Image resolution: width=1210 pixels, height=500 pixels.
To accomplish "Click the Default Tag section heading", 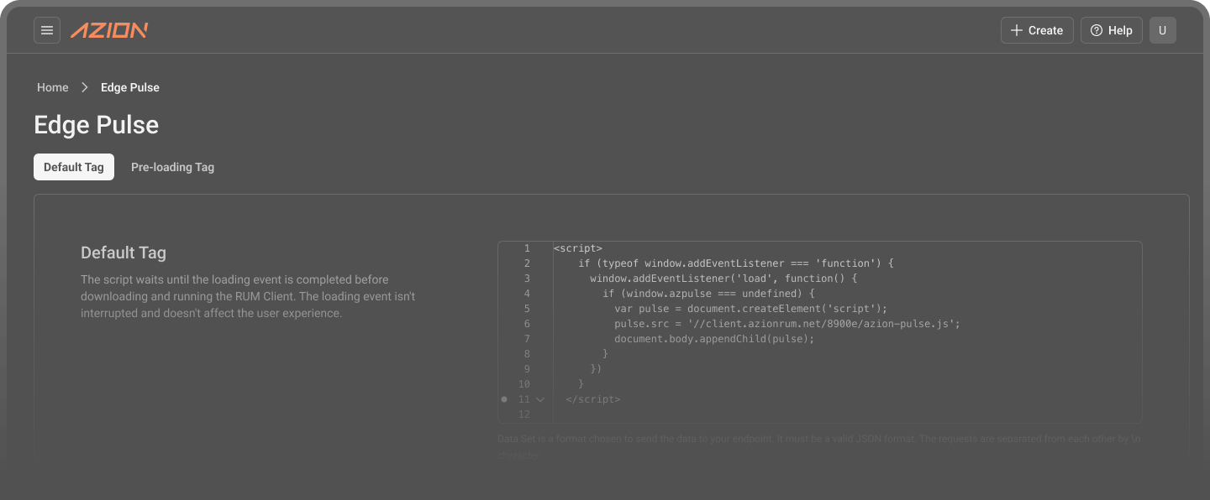I will click(124, 253).
